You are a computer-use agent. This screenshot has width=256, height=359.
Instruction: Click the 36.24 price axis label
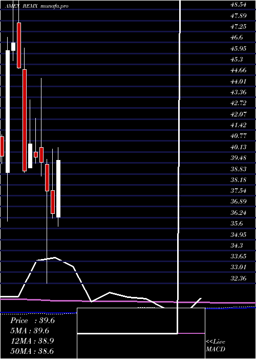pyautogui.click(x=239, y=213)
